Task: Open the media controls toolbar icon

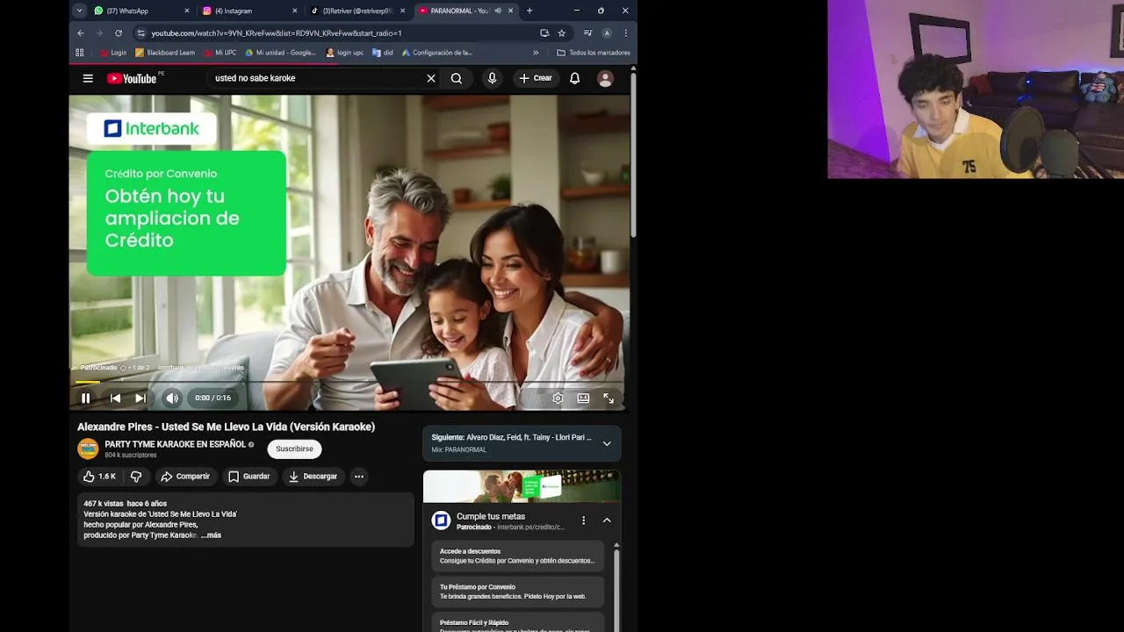Action: [587, 33]
